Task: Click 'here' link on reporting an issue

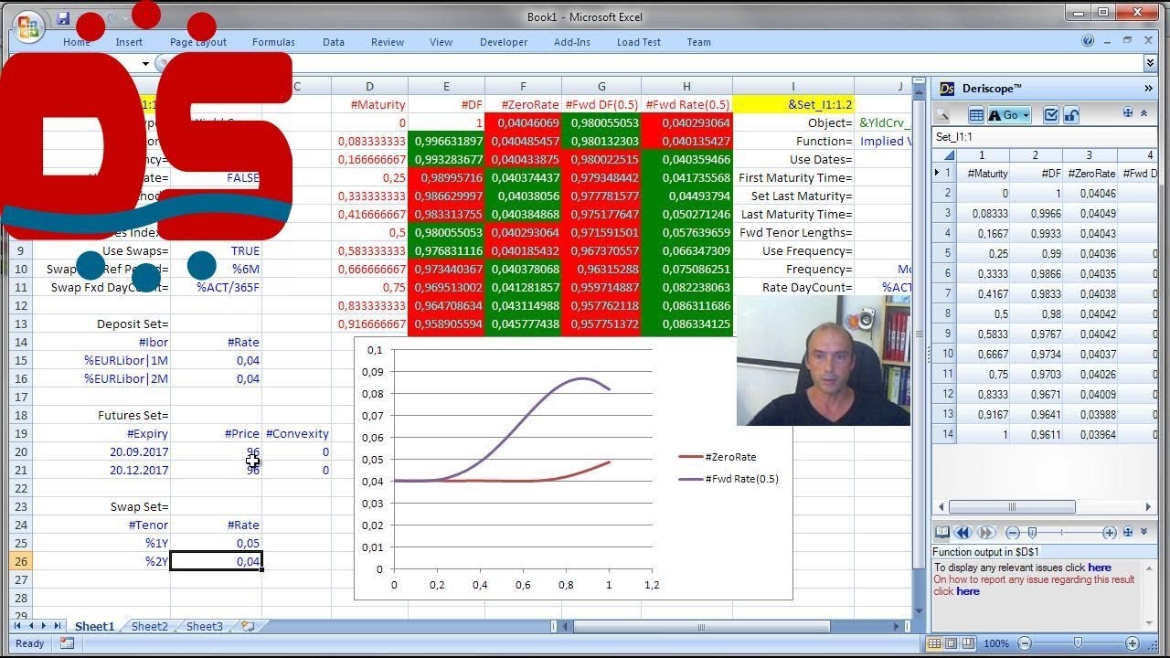Action: pos(968,591)
